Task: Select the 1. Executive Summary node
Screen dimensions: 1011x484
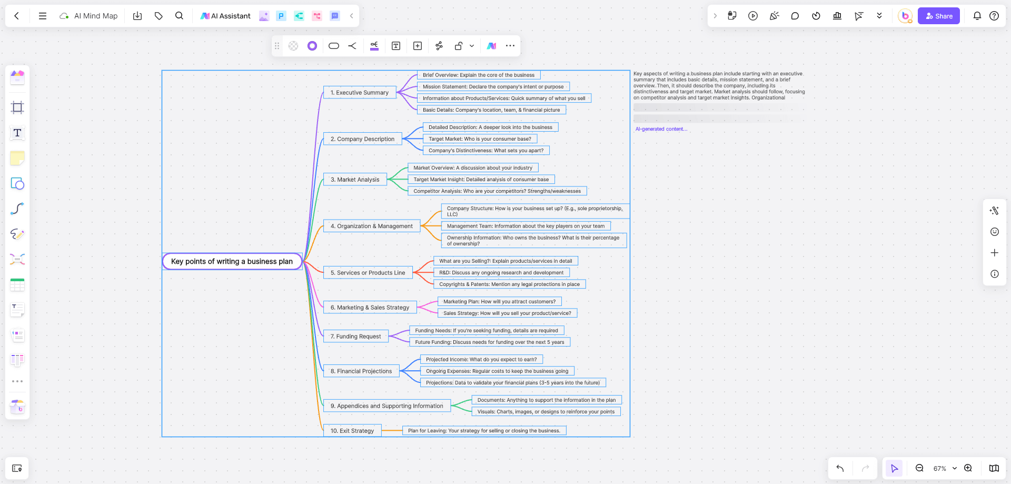Action: (x=360, y=93)
